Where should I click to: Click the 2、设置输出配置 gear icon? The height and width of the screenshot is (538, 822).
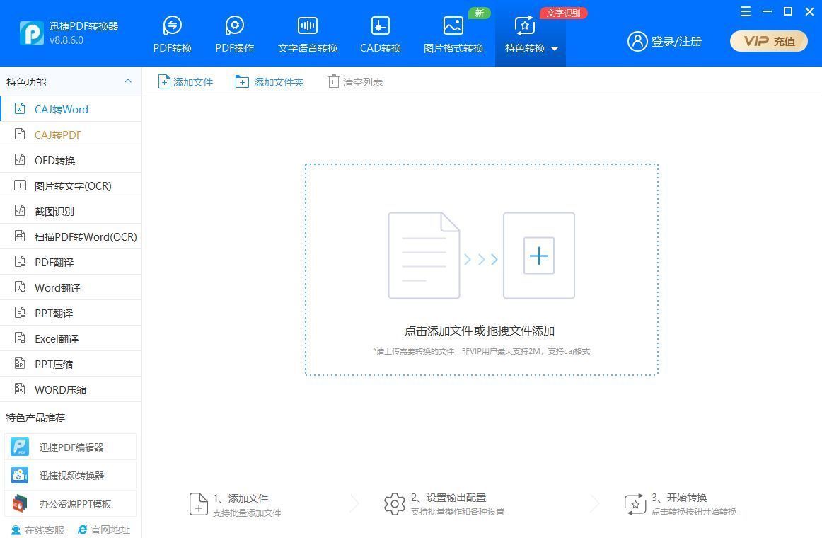coord(395,504)
